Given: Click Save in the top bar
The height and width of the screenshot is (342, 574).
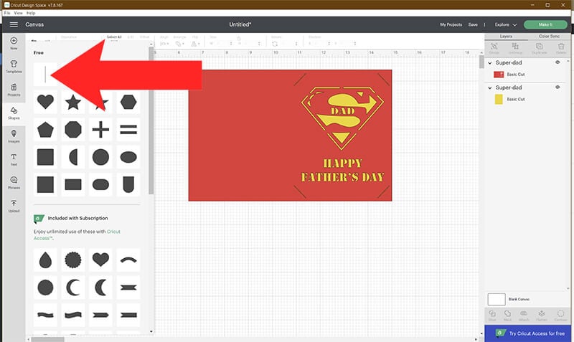Looking at the screenshot, I should (x=473, y=24).
